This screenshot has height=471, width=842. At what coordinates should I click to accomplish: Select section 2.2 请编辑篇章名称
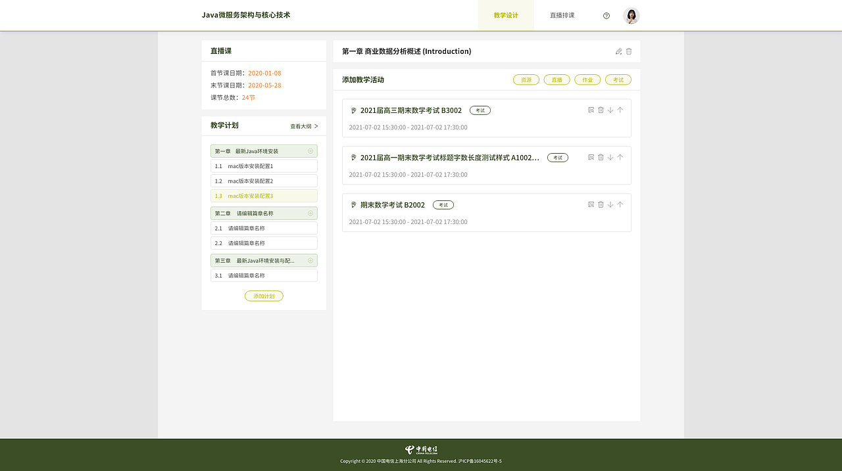[x=264, y=243]
